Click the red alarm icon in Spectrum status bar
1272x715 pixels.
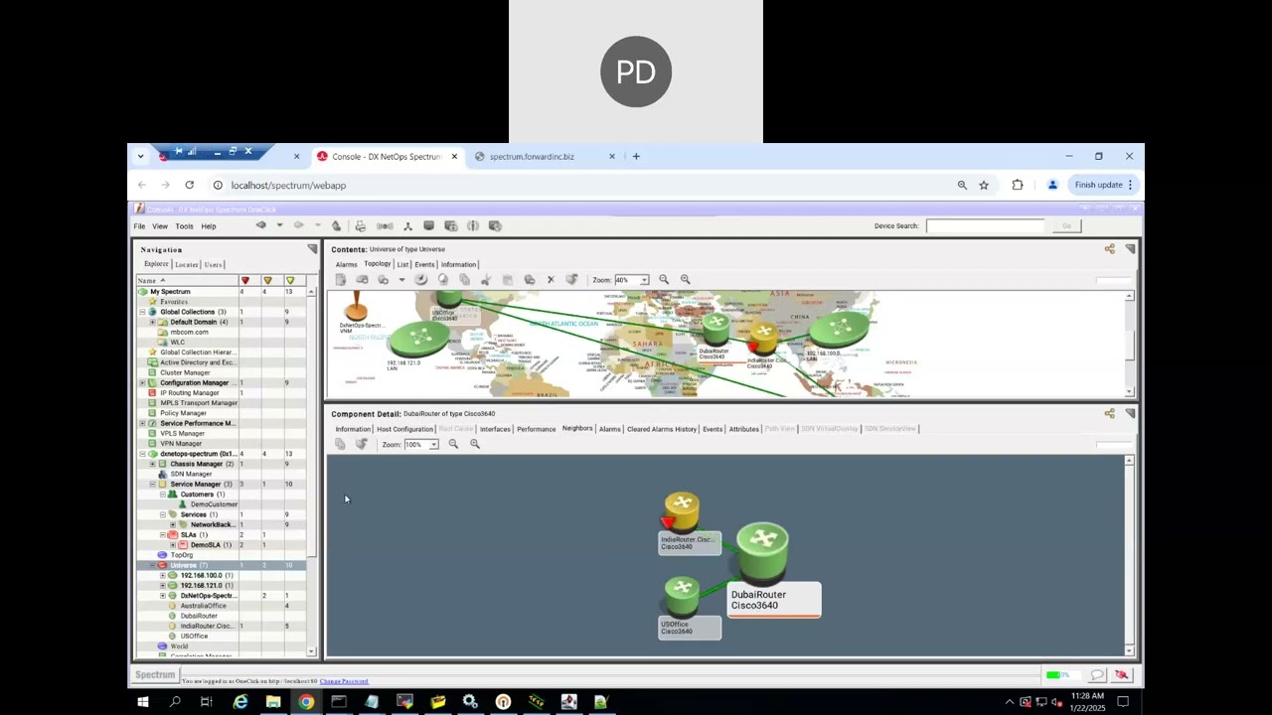coord(1121,675)
